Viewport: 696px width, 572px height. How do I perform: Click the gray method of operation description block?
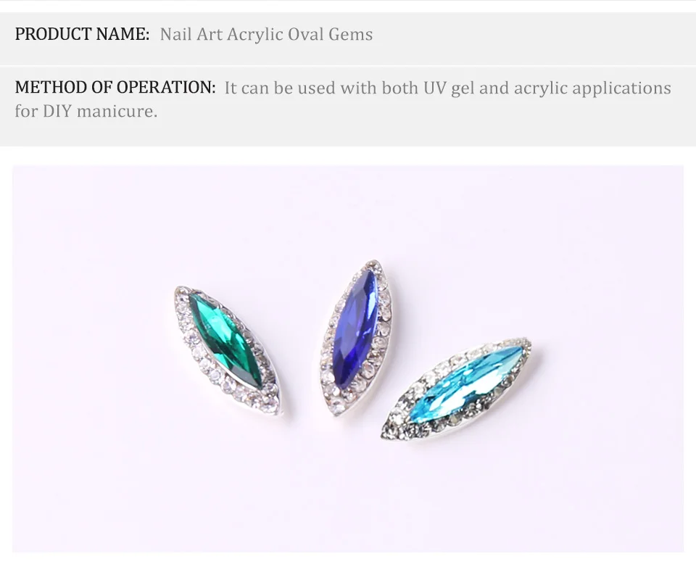coord(348,106)
